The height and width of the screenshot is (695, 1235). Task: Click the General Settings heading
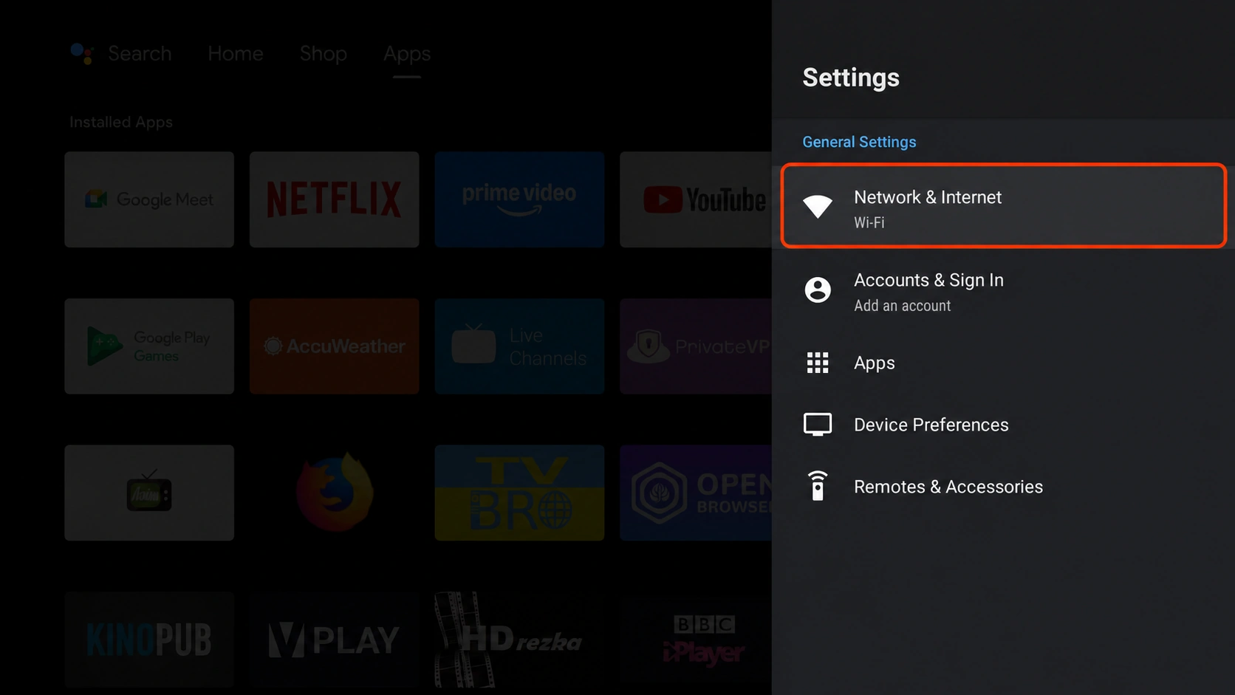[x=859, y=142]
